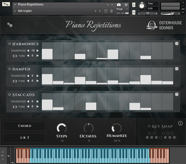Save the snapshot with the disk icon
Screen dimensions: 186x164
pyautogui.click(x=106, y=11)
